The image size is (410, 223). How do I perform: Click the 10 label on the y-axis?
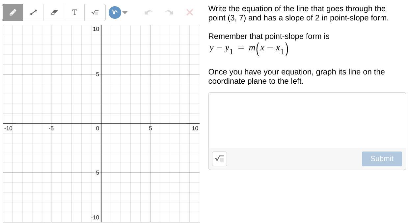click(x=96, y=29)
